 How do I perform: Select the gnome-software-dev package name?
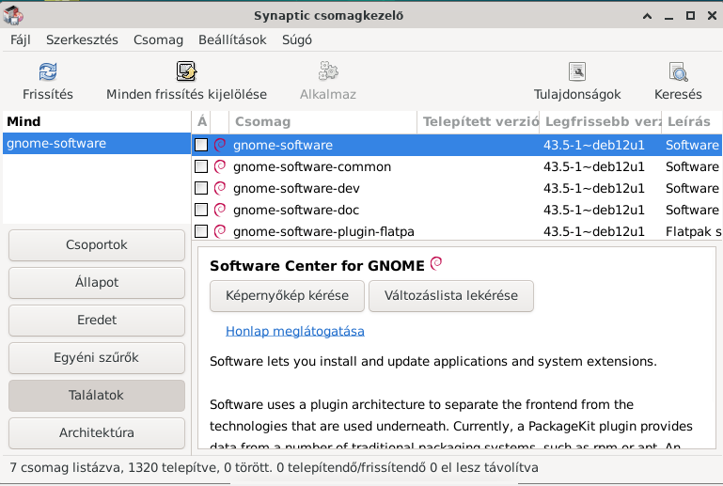pyautogui.click(x=296, y=188)
